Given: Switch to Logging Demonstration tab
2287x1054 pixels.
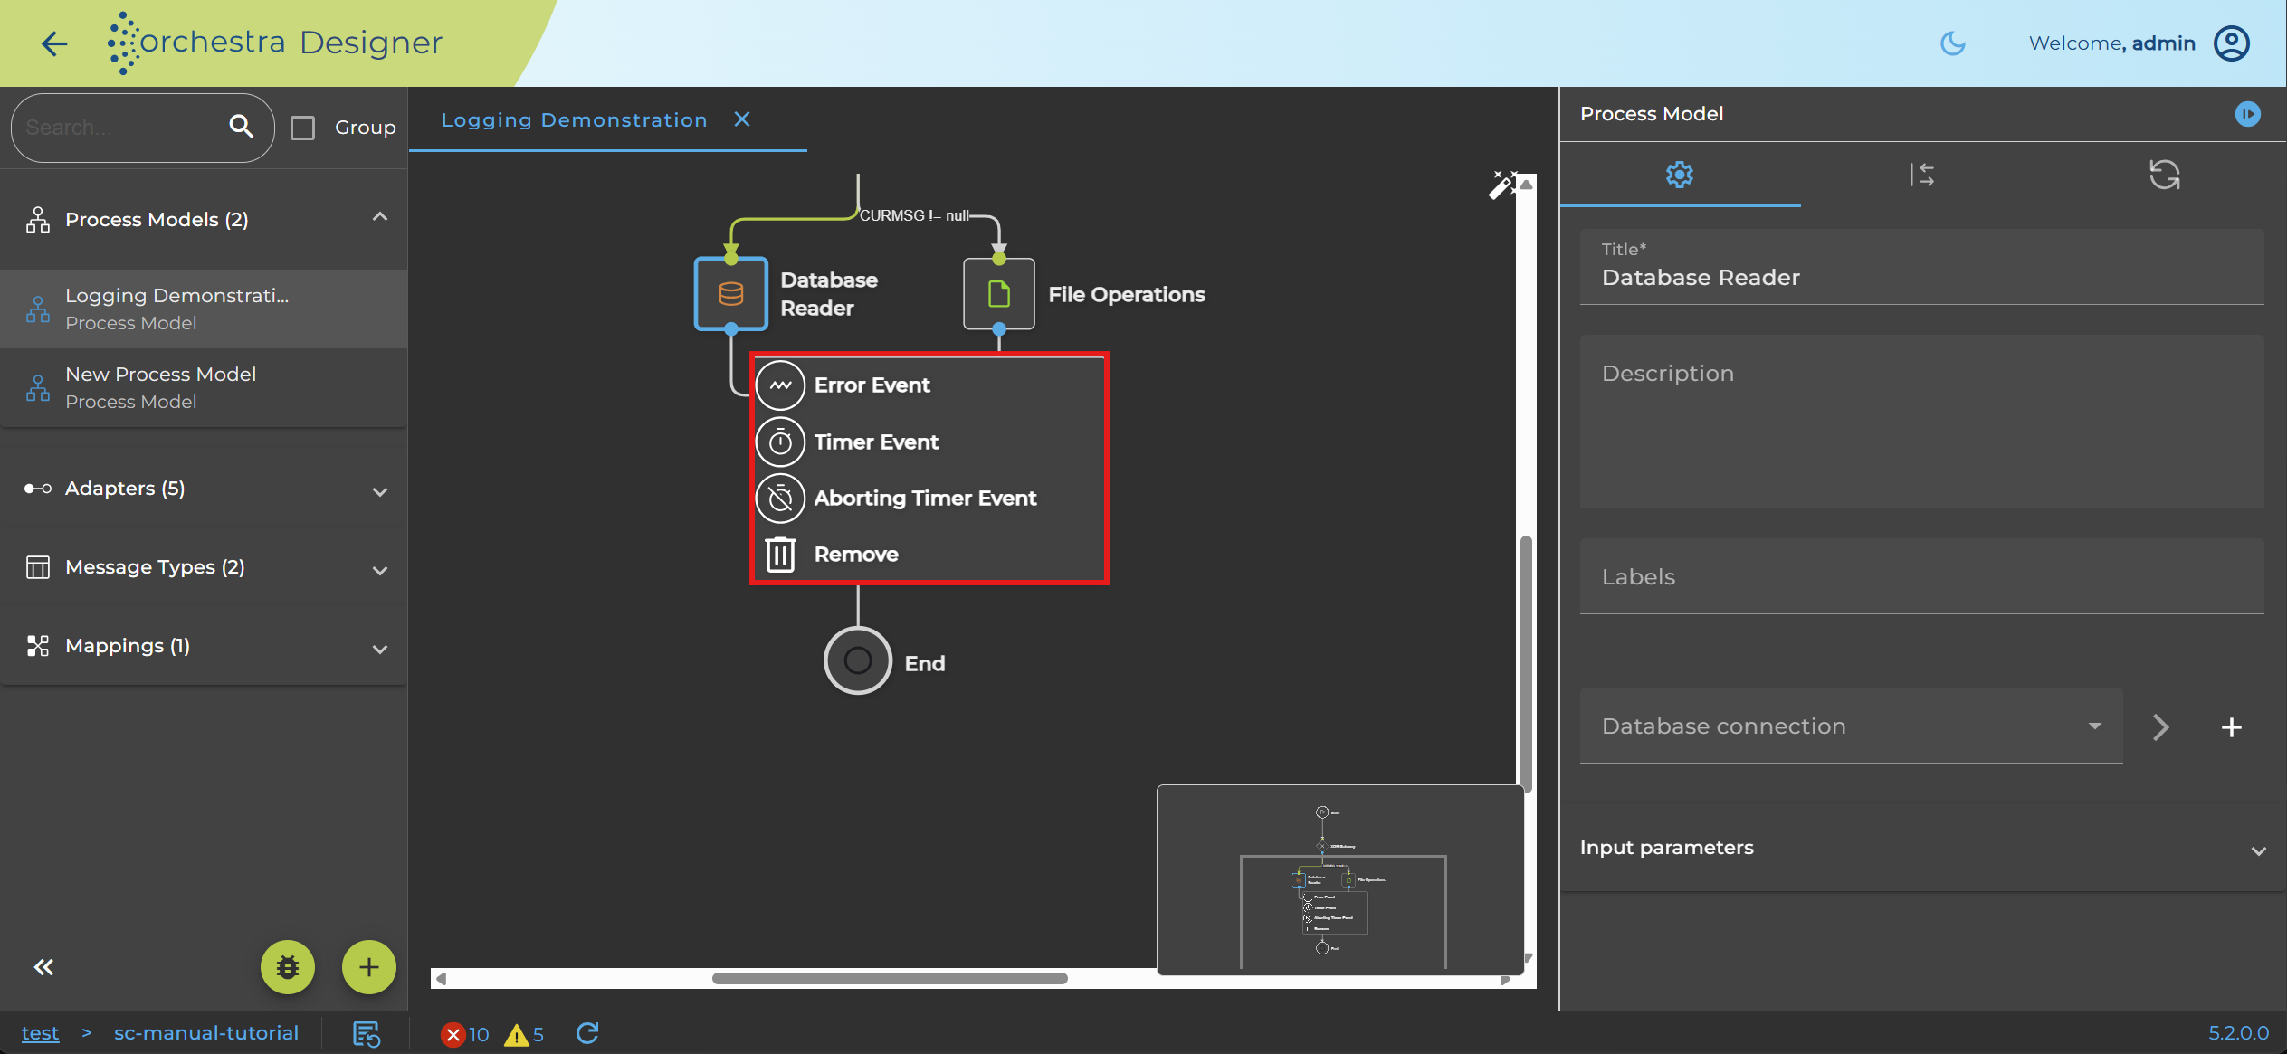Looking at the screenshot, I should point(574,119).
